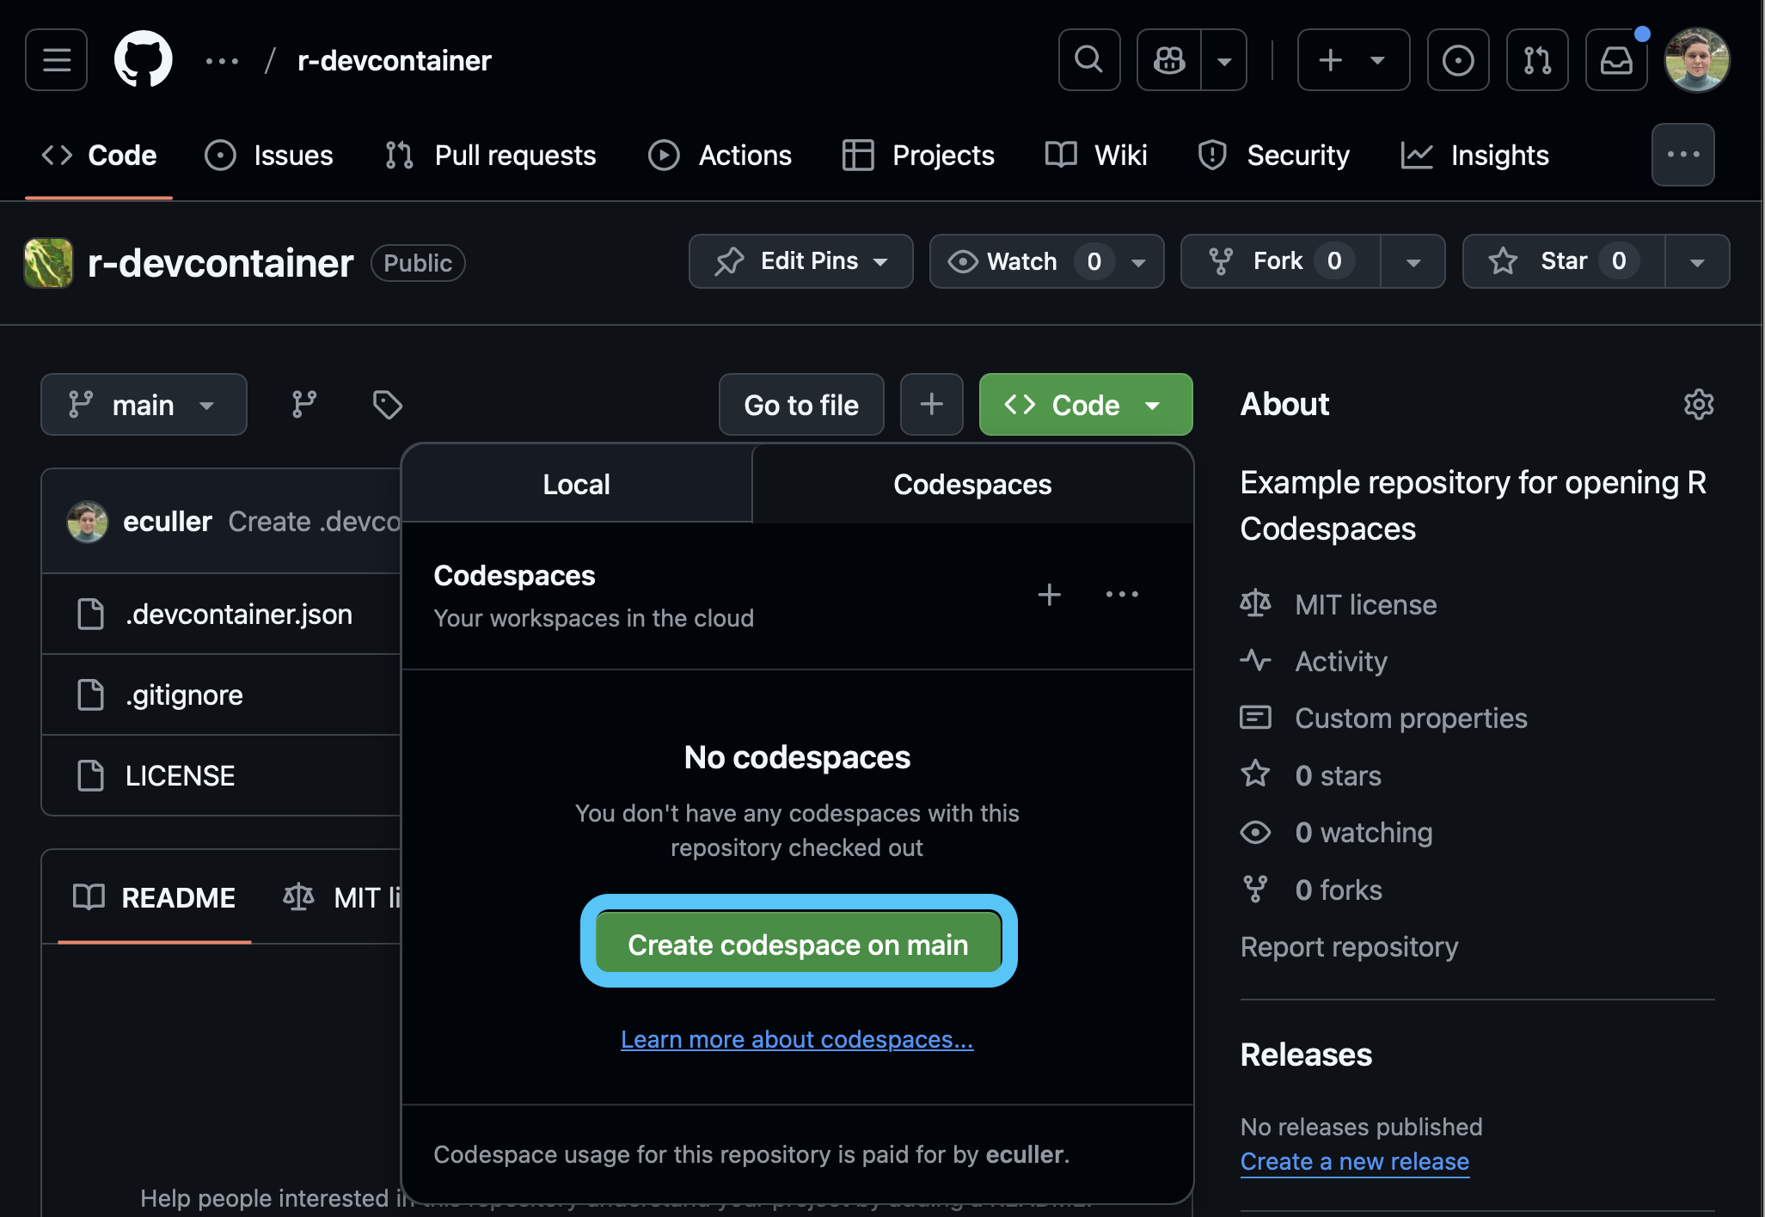This screenshot has width=1765, height=1217.
Task: Open the LICENSE file
Action: [x=180, y=776]
